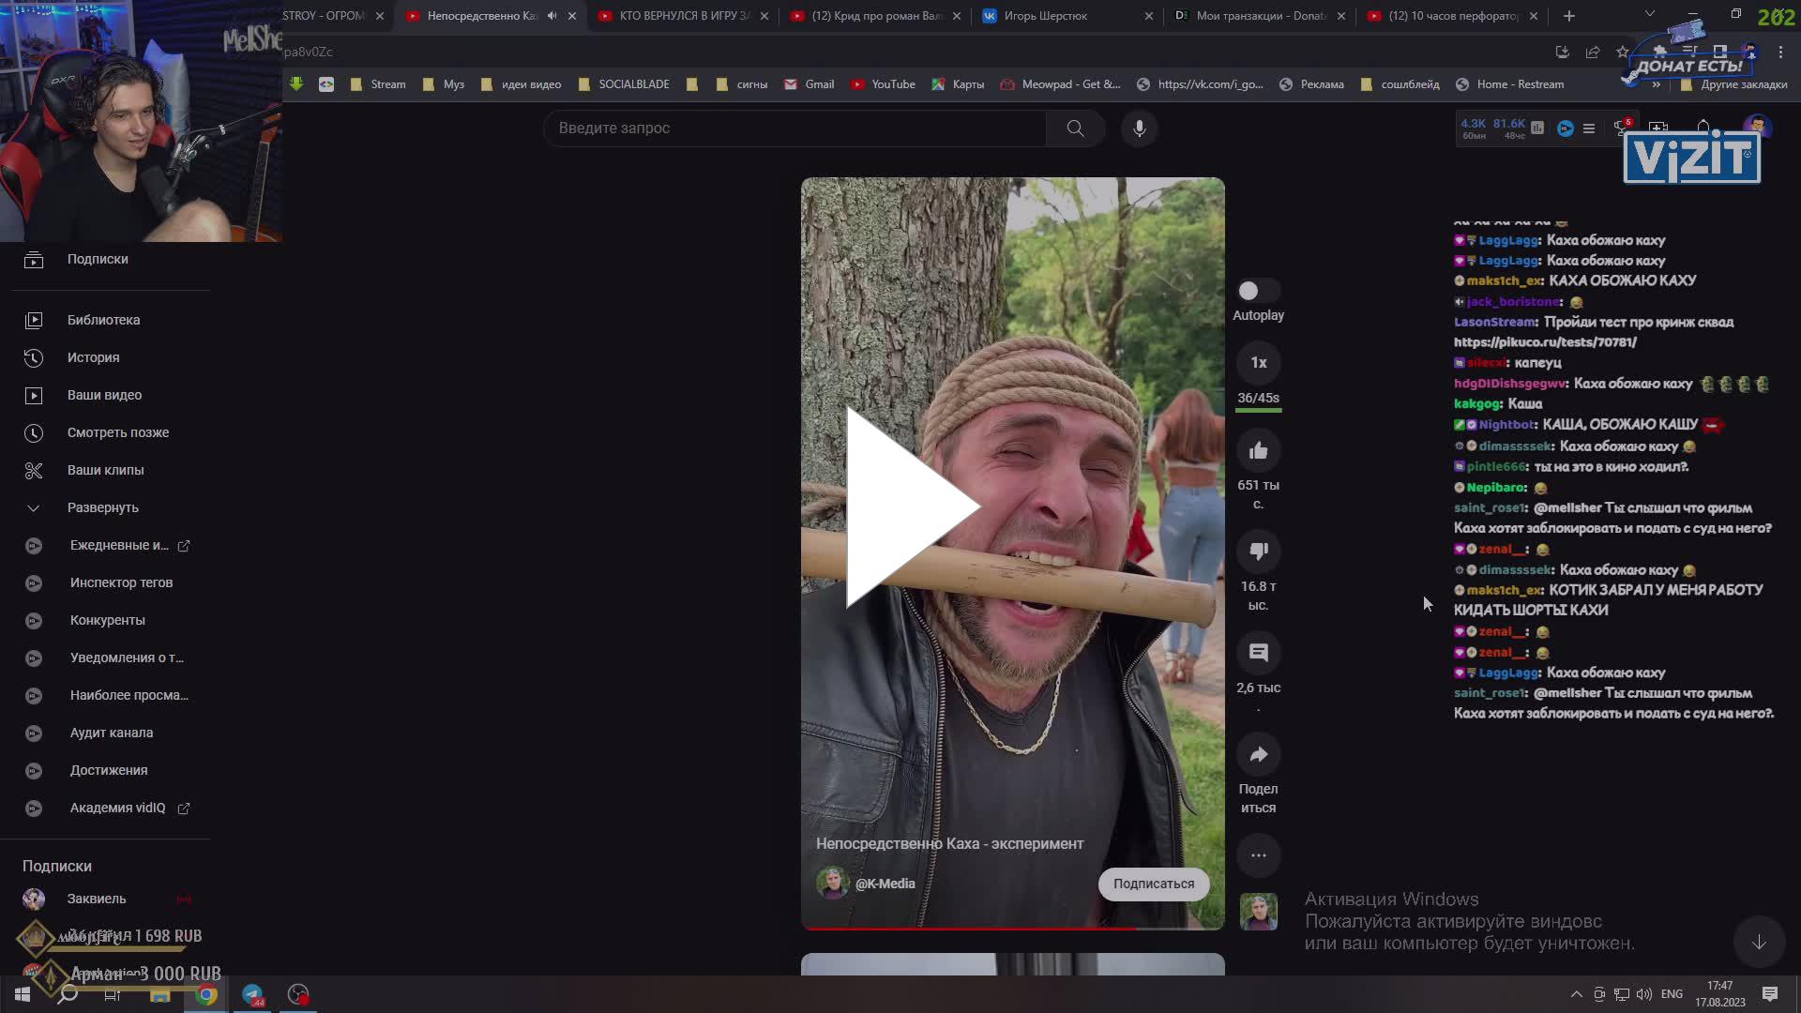Screen dimensions: 1801x1013
Task: Open the browser tab list dropdown arrow
Action: [1649, 15]
